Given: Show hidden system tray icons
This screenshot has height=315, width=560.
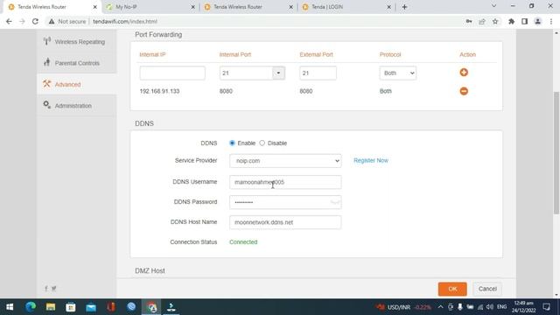Looking at the screenshot, I should point(440,307).
